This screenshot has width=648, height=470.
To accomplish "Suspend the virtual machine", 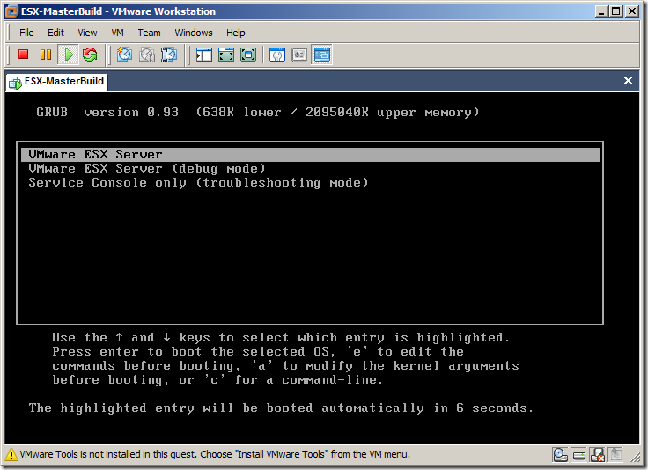I will 46,55.
